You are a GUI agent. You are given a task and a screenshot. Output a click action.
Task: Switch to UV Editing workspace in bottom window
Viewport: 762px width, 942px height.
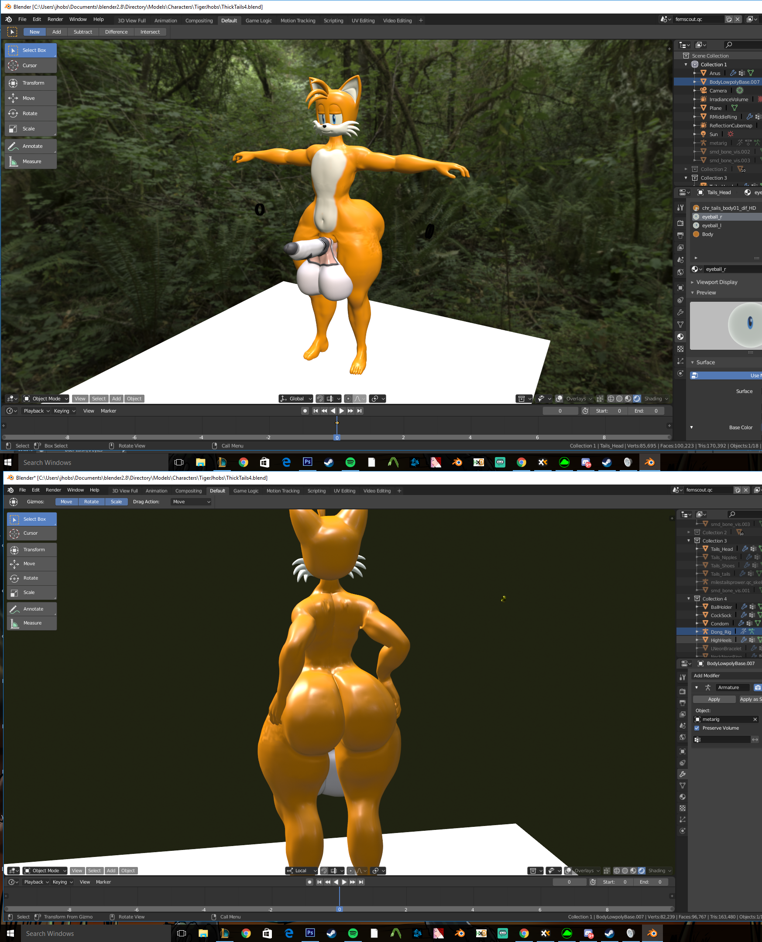(x=345, y=491)
